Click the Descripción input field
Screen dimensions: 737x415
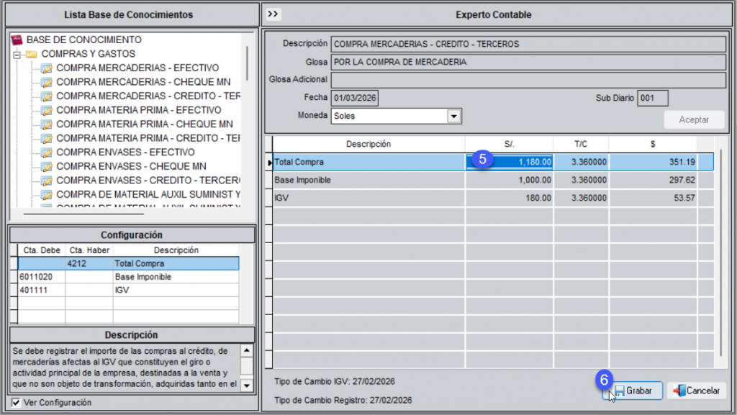click(x=528, y=44)
